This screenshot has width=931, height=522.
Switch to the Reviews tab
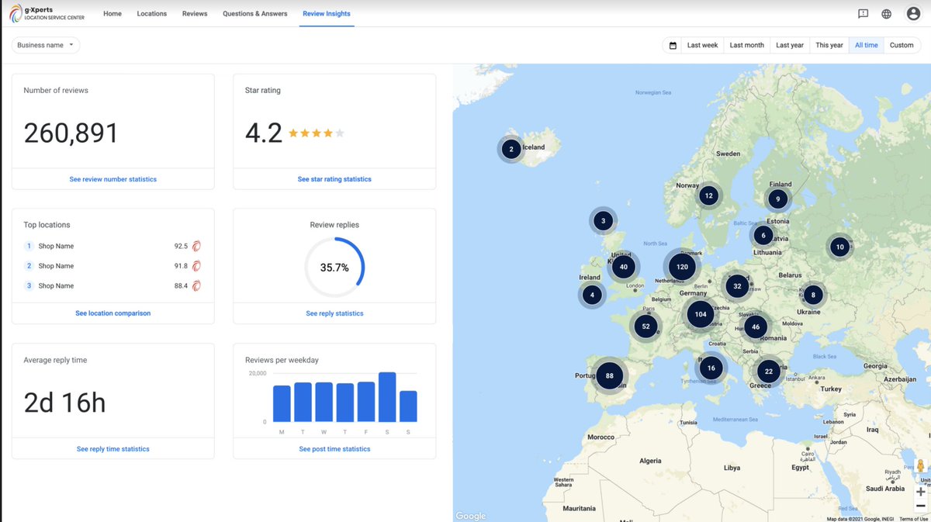[195, 13]
